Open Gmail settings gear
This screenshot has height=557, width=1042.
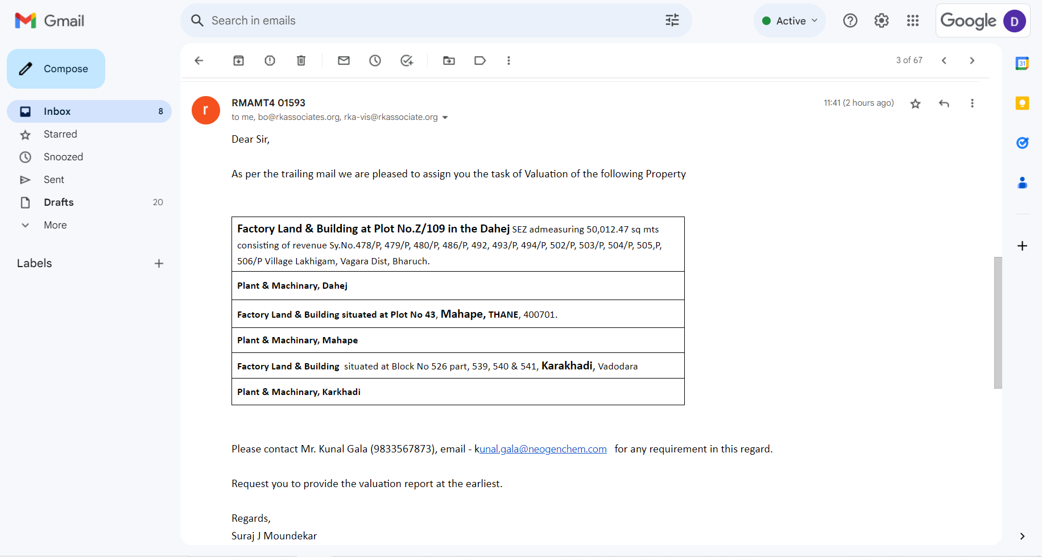(882, 20)
